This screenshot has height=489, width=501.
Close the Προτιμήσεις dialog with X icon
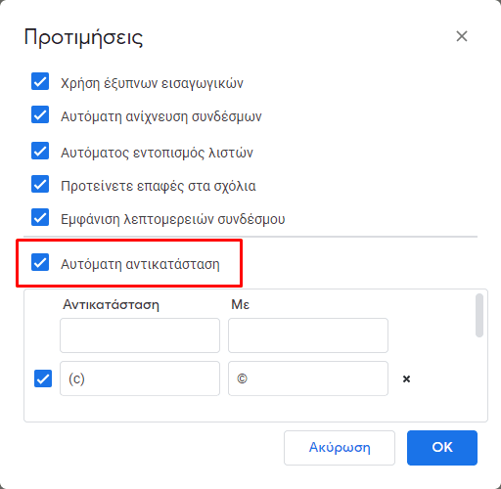point(462,36)
